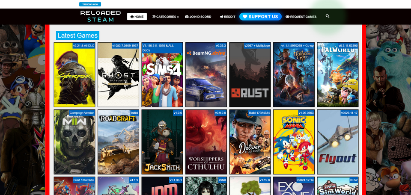Viewport: 411px width, 195px height.
Task: Go to the Home menu item
Action: click(x=137, y=17)
